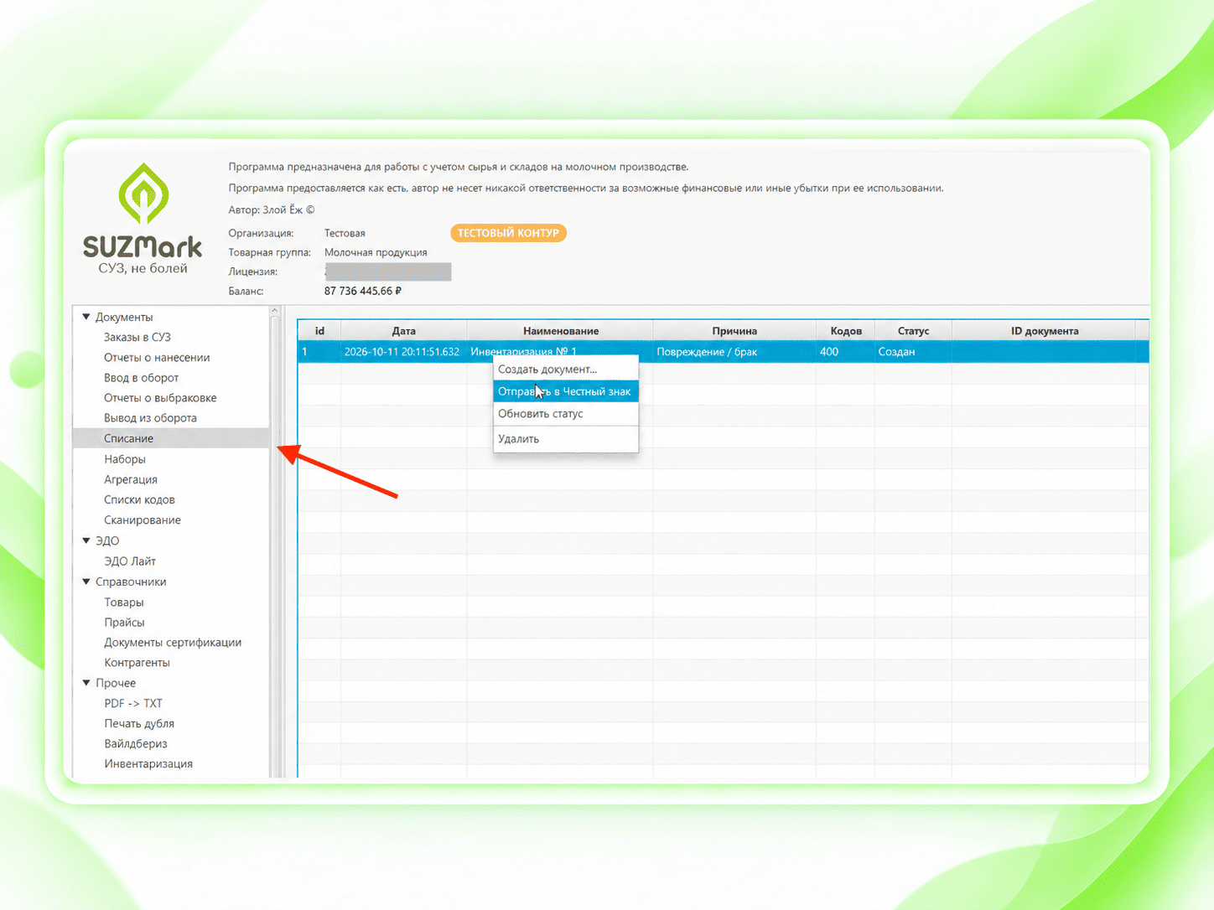Collapse the Документы tree section

[86, 317]
